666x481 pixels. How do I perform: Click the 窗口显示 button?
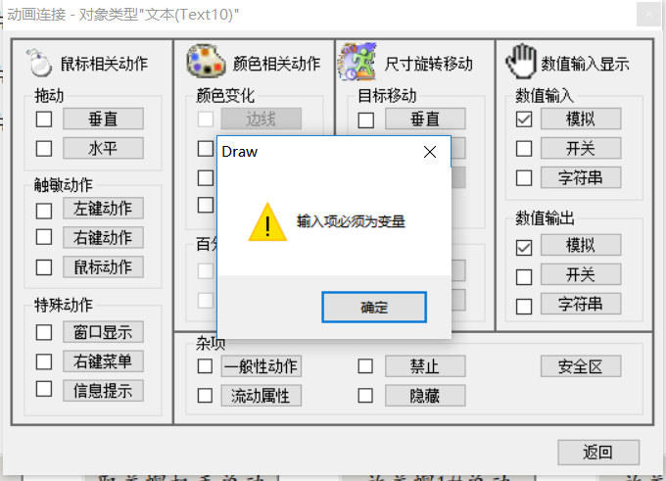(103, 332)
